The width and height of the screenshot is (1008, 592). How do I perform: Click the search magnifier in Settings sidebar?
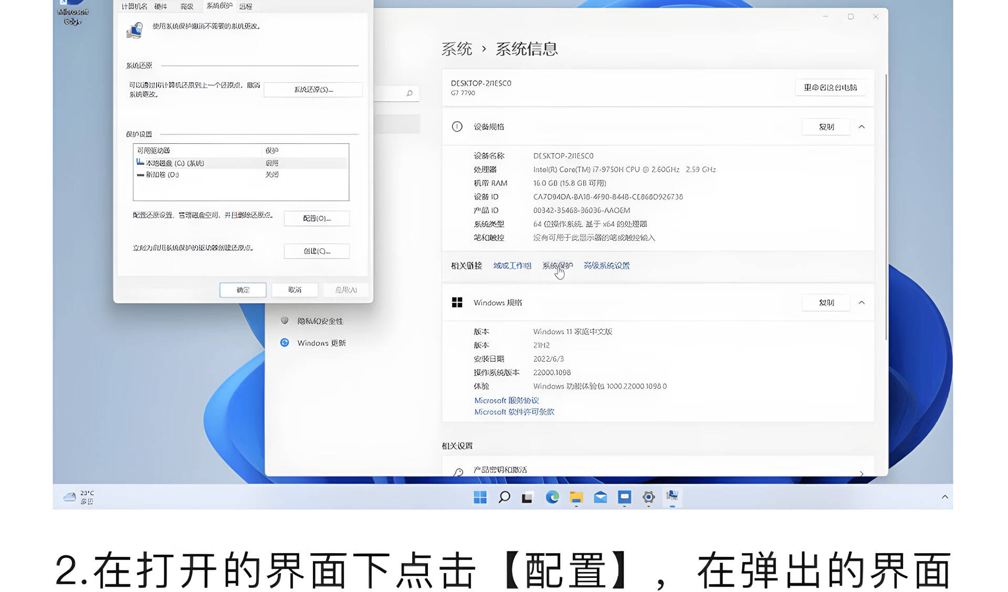[409, 93]
